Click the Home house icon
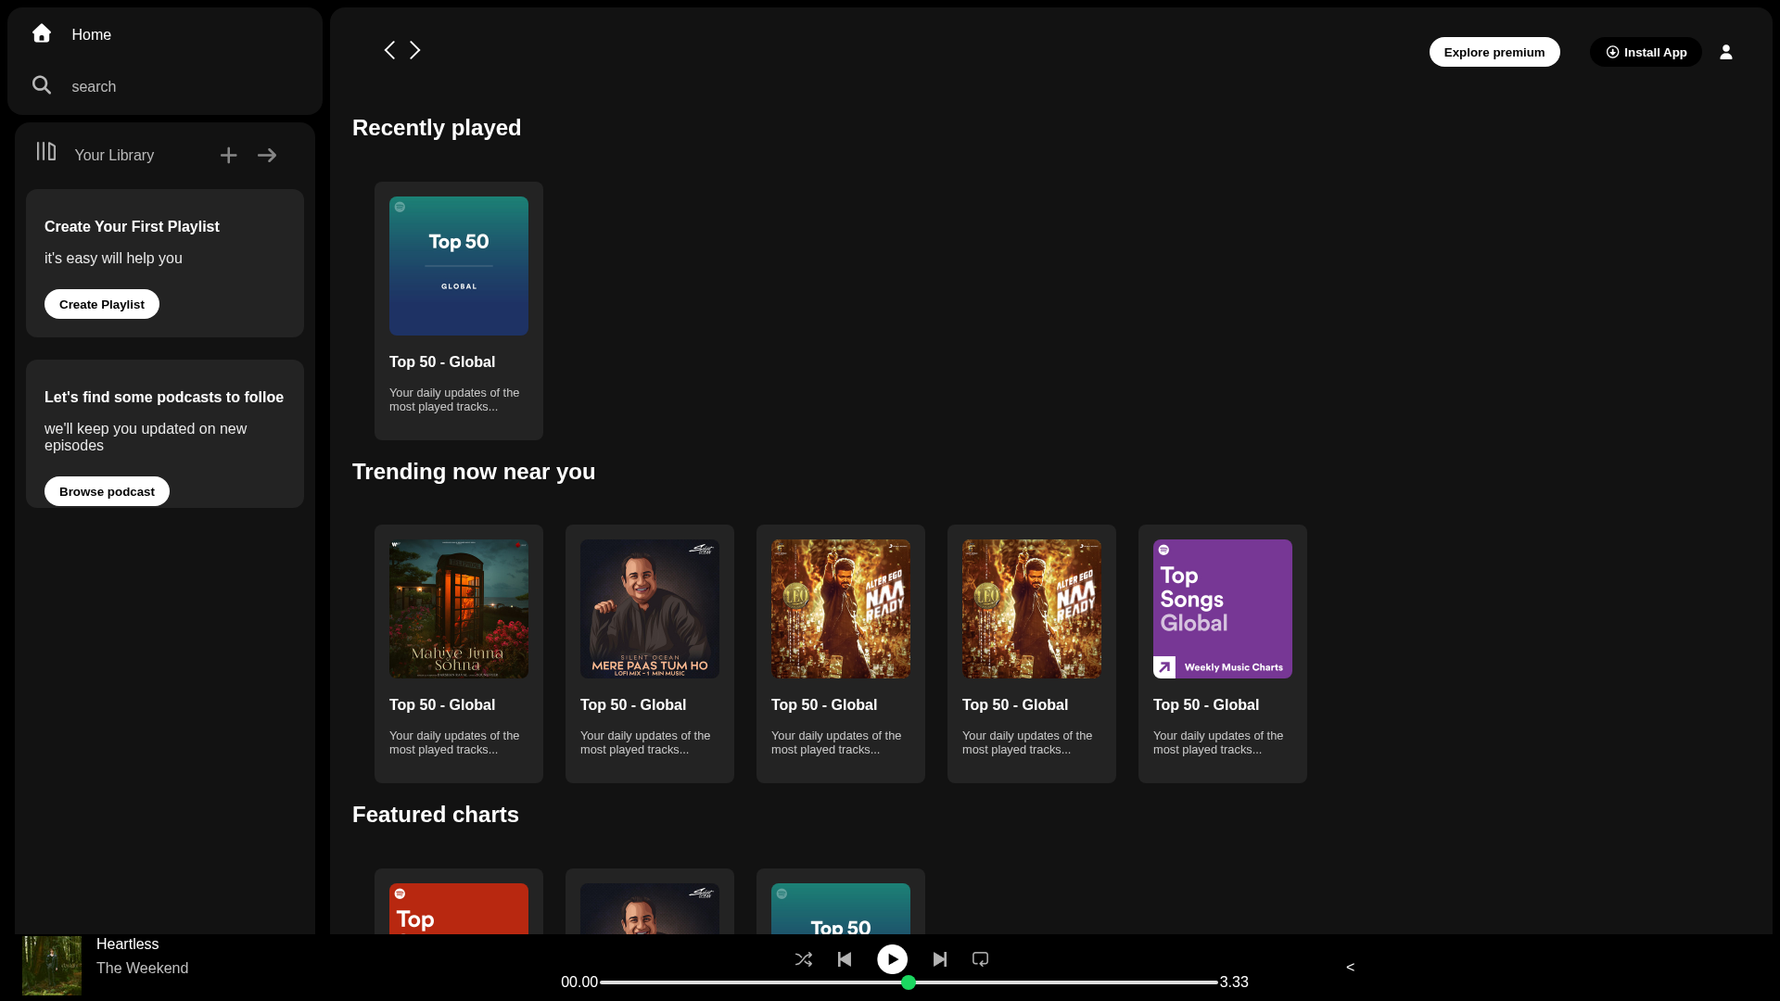This screenshot has width=1780, height=1001. coord(42,33)
